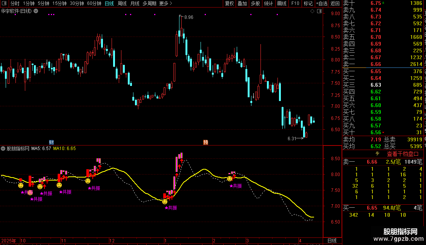The image size is (426, 245).
Task: Open 查看千档盘口 link
Action: coord(403,154)
